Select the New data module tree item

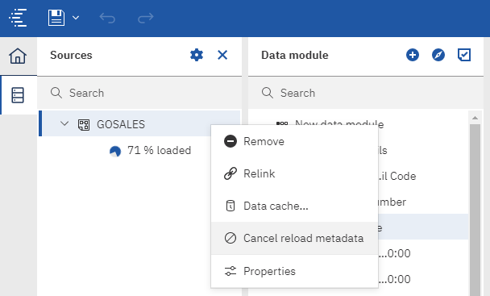point(339,124)
